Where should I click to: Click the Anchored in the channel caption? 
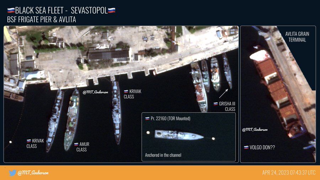[163, 155]
